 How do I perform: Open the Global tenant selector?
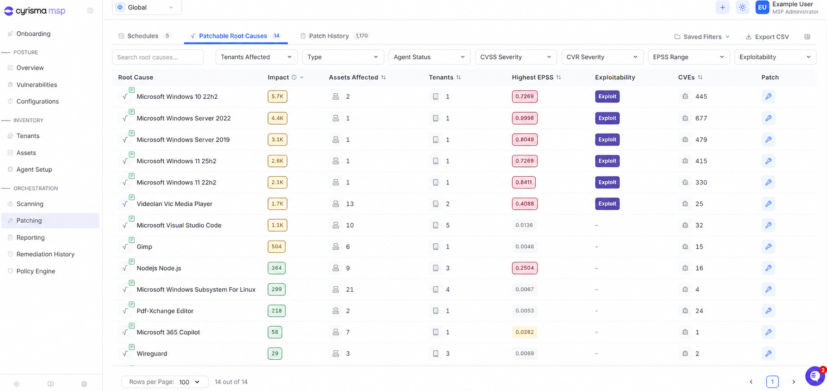(x=147, y=7)
